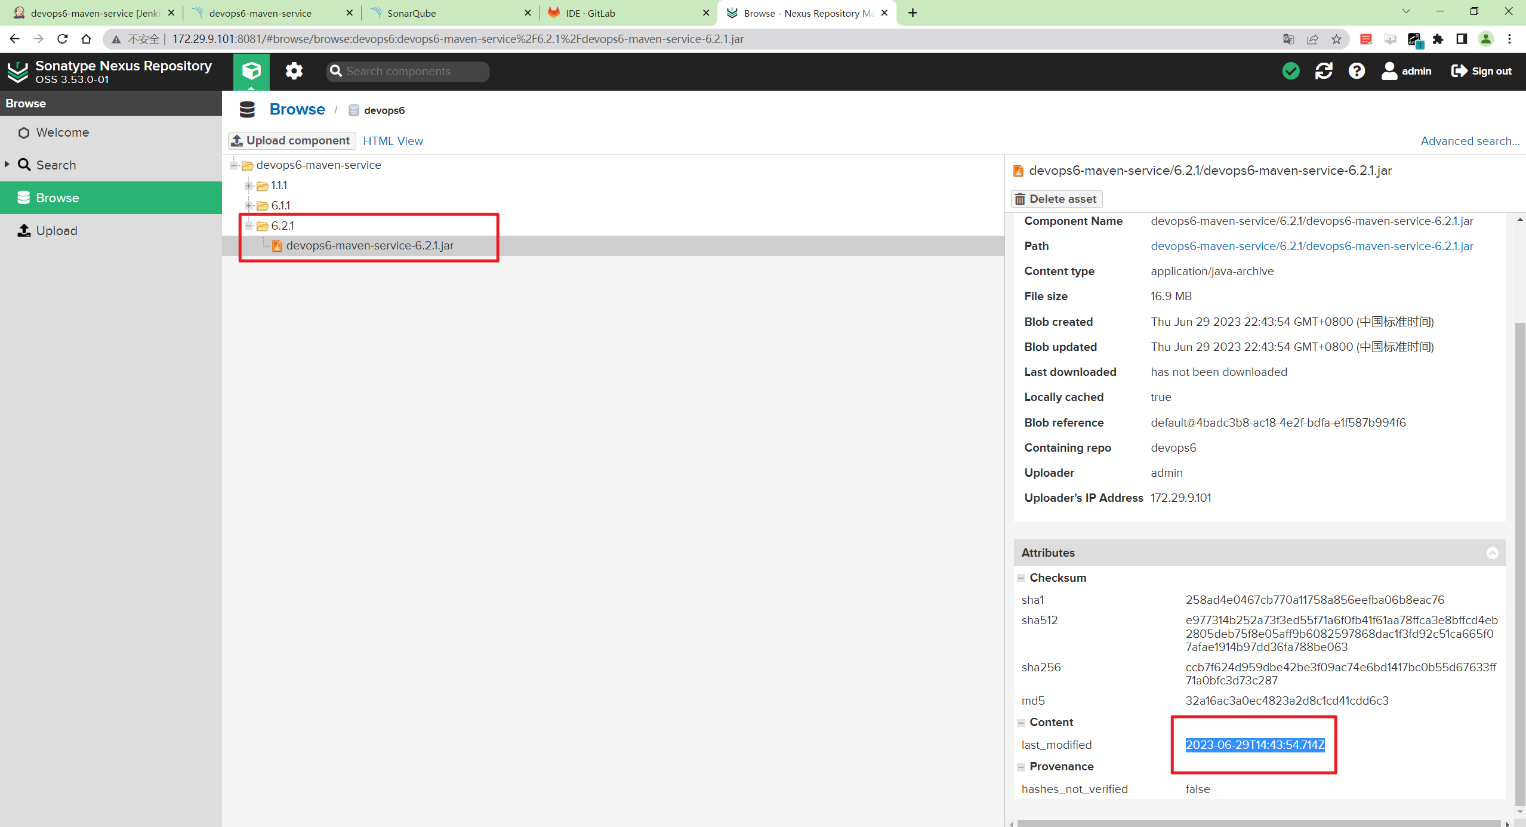Screen dimensions: 1526x827
Task: Click the browser back arrow
Action: tap(15, 39)
